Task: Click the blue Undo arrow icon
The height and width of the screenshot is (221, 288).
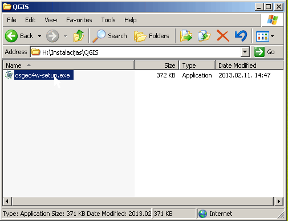Action: pyautogui.click(x=241, y=36)
